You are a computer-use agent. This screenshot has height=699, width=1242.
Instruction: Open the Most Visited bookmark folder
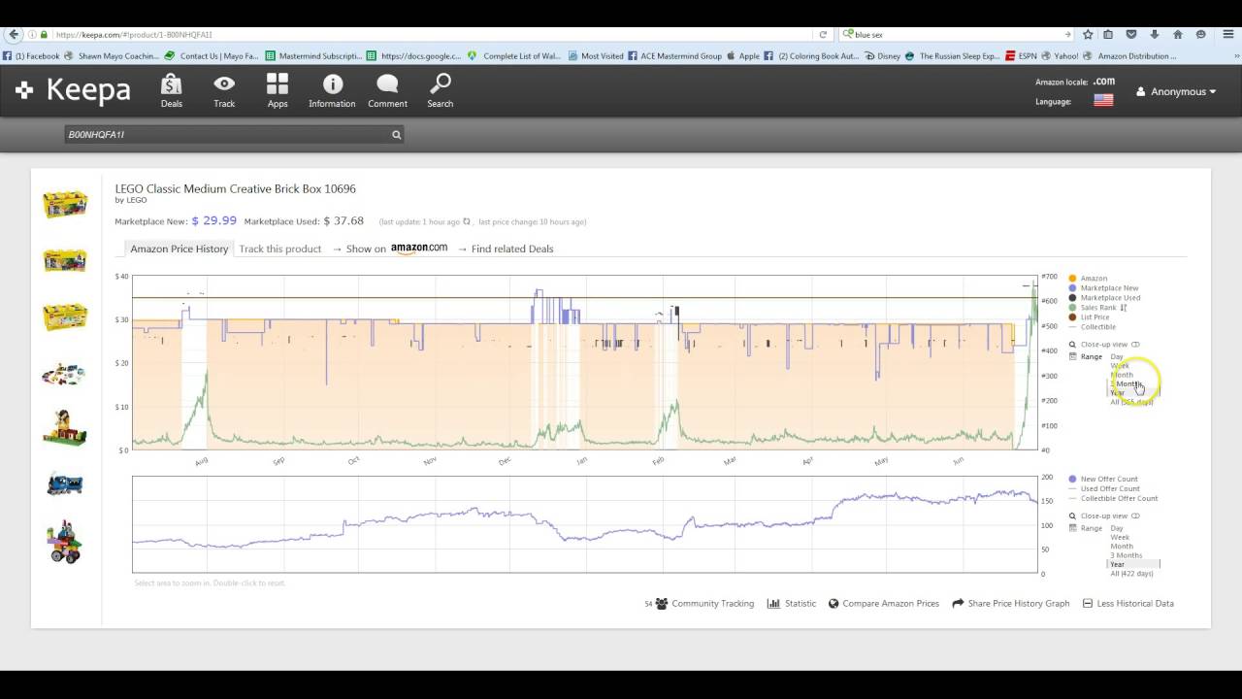click(596, 56)
